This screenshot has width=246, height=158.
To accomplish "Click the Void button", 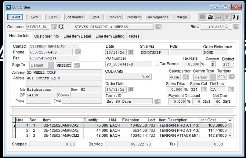I will point(95,17).
